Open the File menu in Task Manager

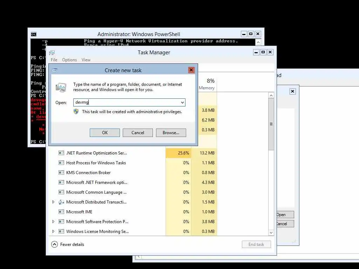pos(54,60)
